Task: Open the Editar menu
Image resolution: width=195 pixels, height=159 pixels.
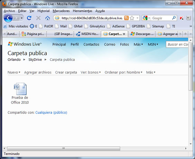Action: coord(22,11)
